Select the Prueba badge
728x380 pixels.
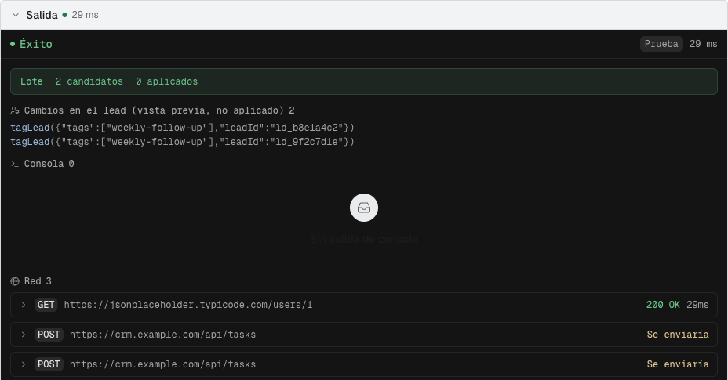coord(661,44)
